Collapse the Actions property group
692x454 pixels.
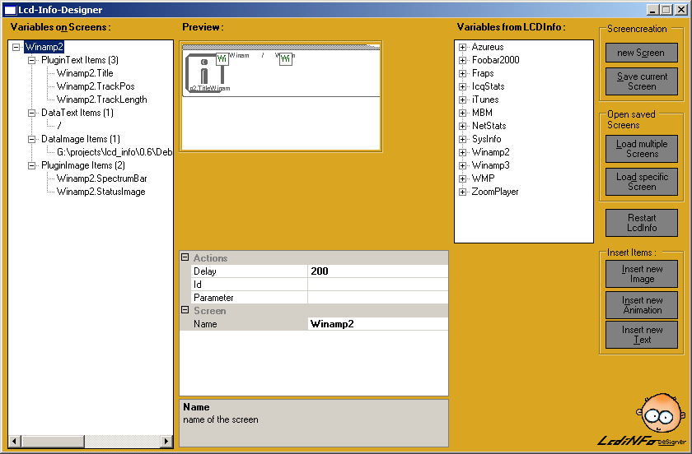[185, 257]
